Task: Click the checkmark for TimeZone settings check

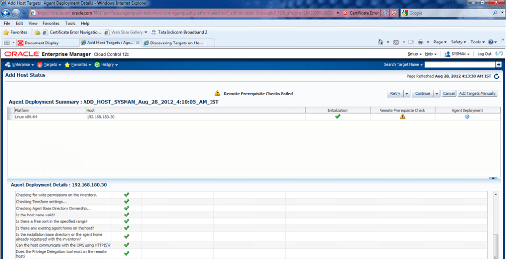Action: click(x=126, y=201)
